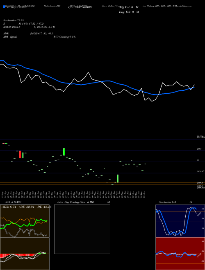The width and height of the screenshot is (205, 270).
Task: Click the 'Day Vol: 0 M' label
Action: 129,12
